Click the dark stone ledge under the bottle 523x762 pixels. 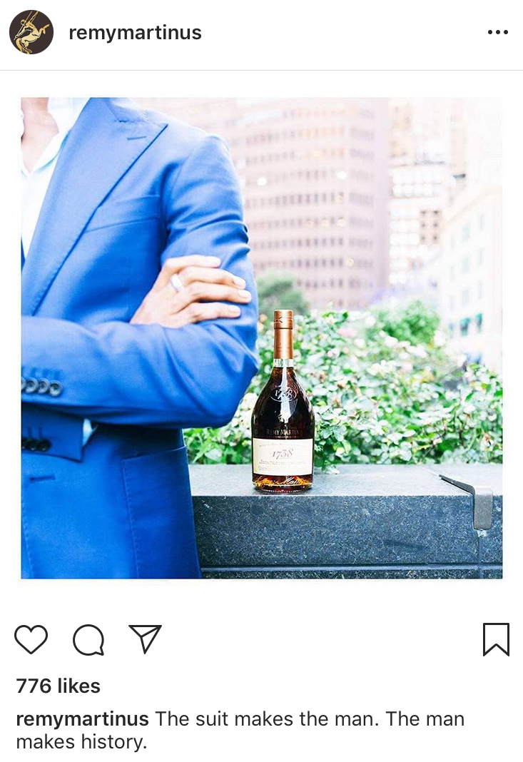[346, 520]
